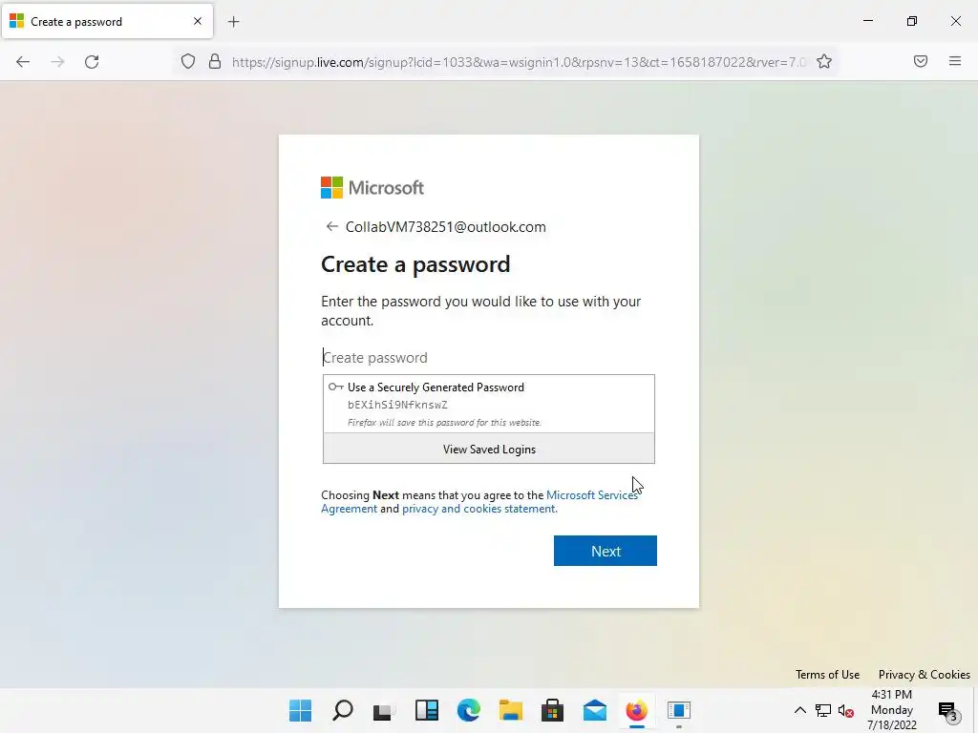Click the browser forward arrow
Image resolution: width=978 pixels, height=733 pixels.
[x=57, y=62]
